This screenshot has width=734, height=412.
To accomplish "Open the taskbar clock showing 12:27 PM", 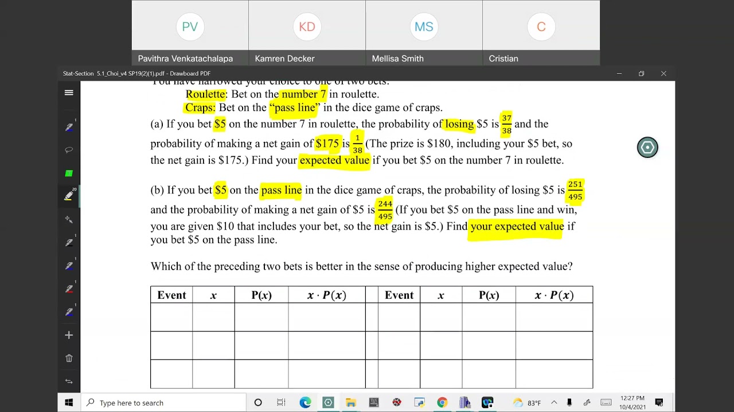I will pos(632,403).
